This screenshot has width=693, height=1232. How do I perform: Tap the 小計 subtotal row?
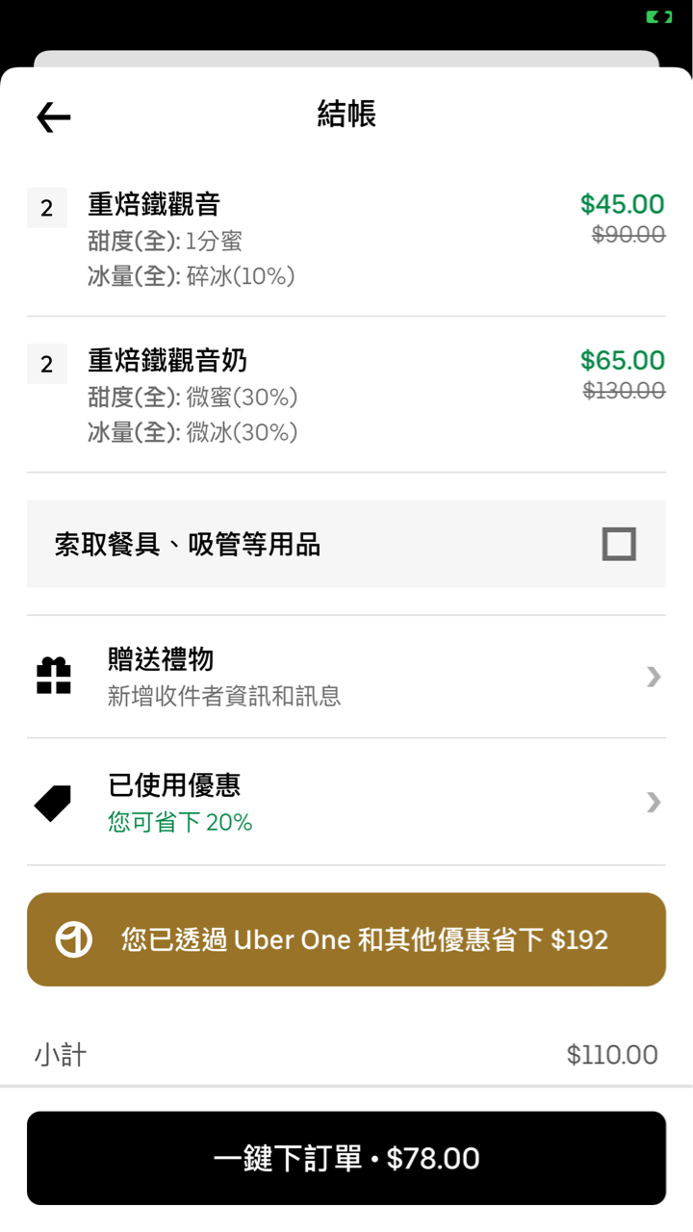[346, 1055]
